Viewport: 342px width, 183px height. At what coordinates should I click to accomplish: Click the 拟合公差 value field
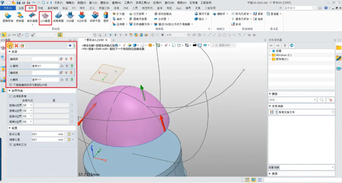44,134
